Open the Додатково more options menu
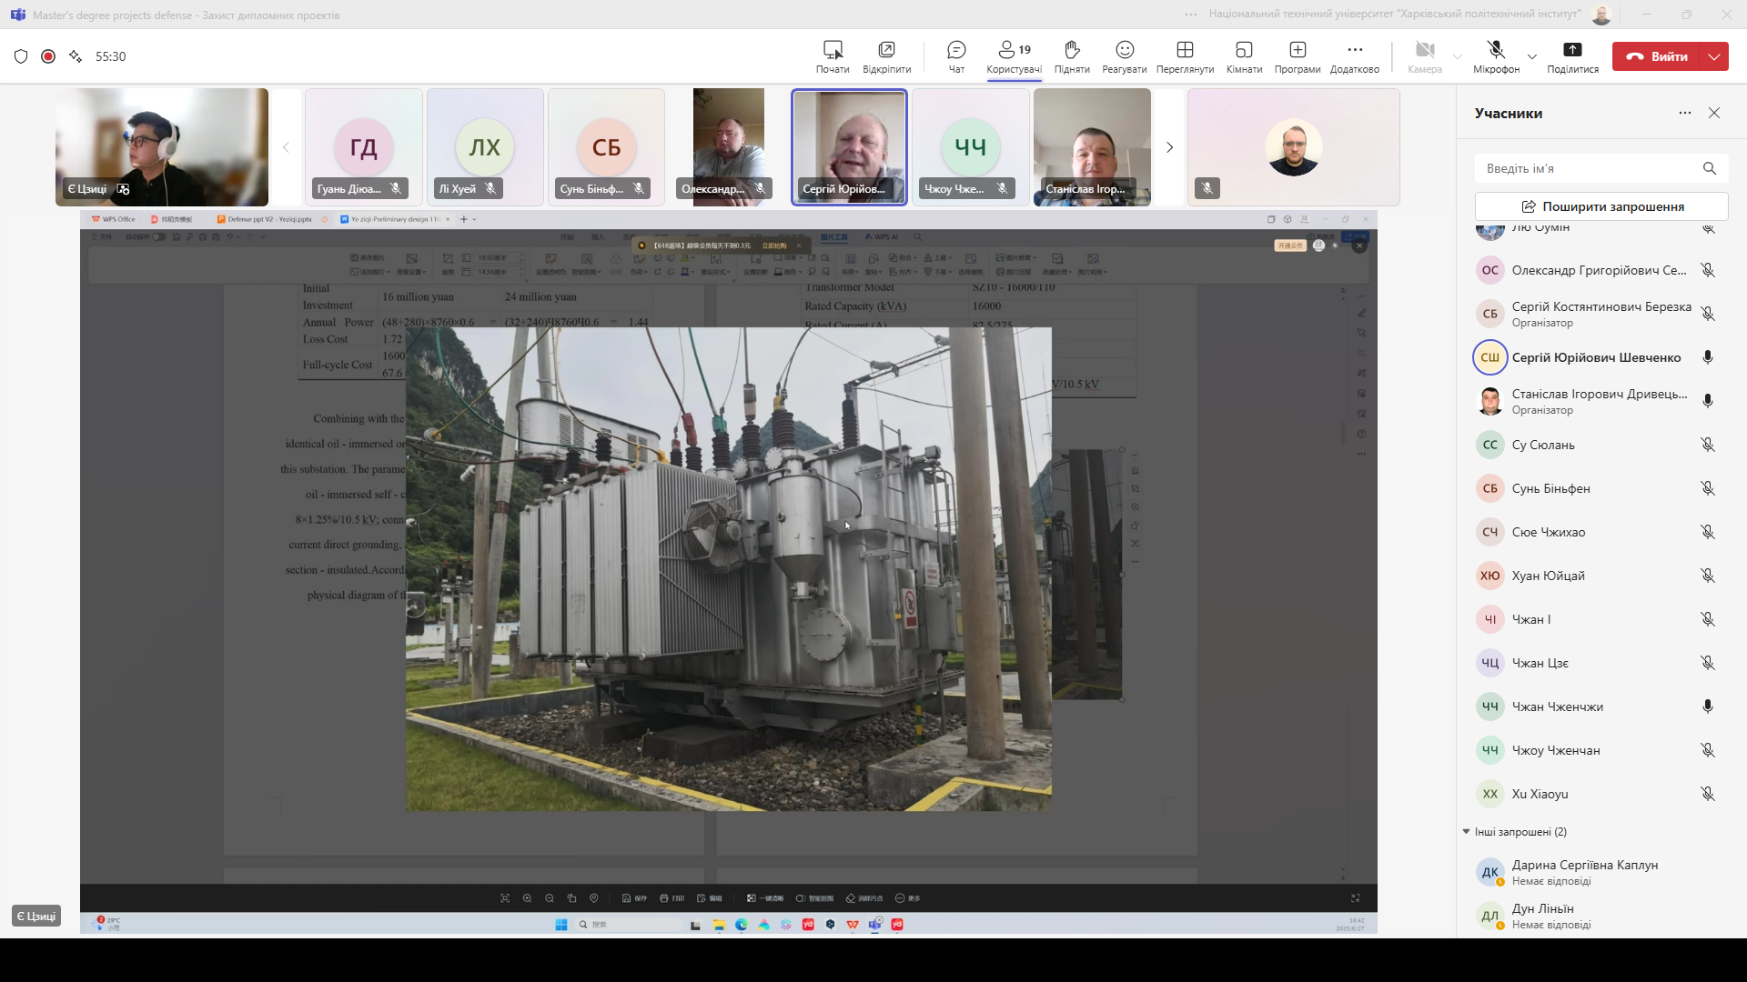 (x=1355, y=50)
